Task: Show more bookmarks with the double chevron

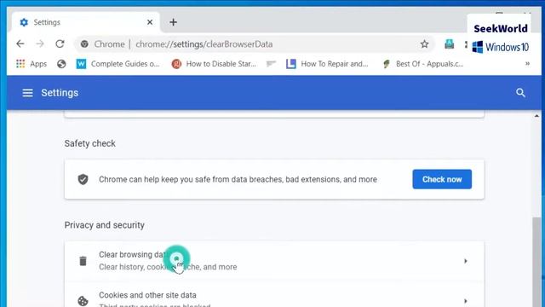Action: coord(527,64)
